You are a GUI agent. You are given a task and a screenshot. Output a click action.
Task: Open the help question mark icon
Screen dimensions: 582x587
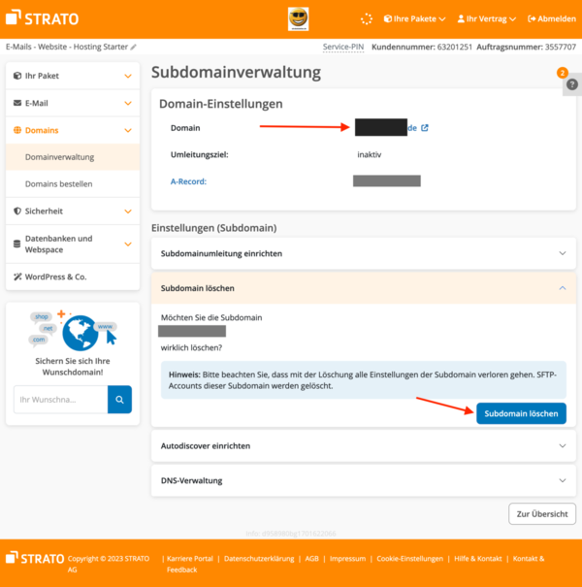pos(571,84)
